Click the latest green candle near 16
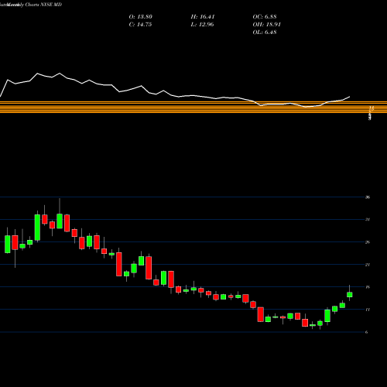387x387 pixels. [x=350, y=295]
